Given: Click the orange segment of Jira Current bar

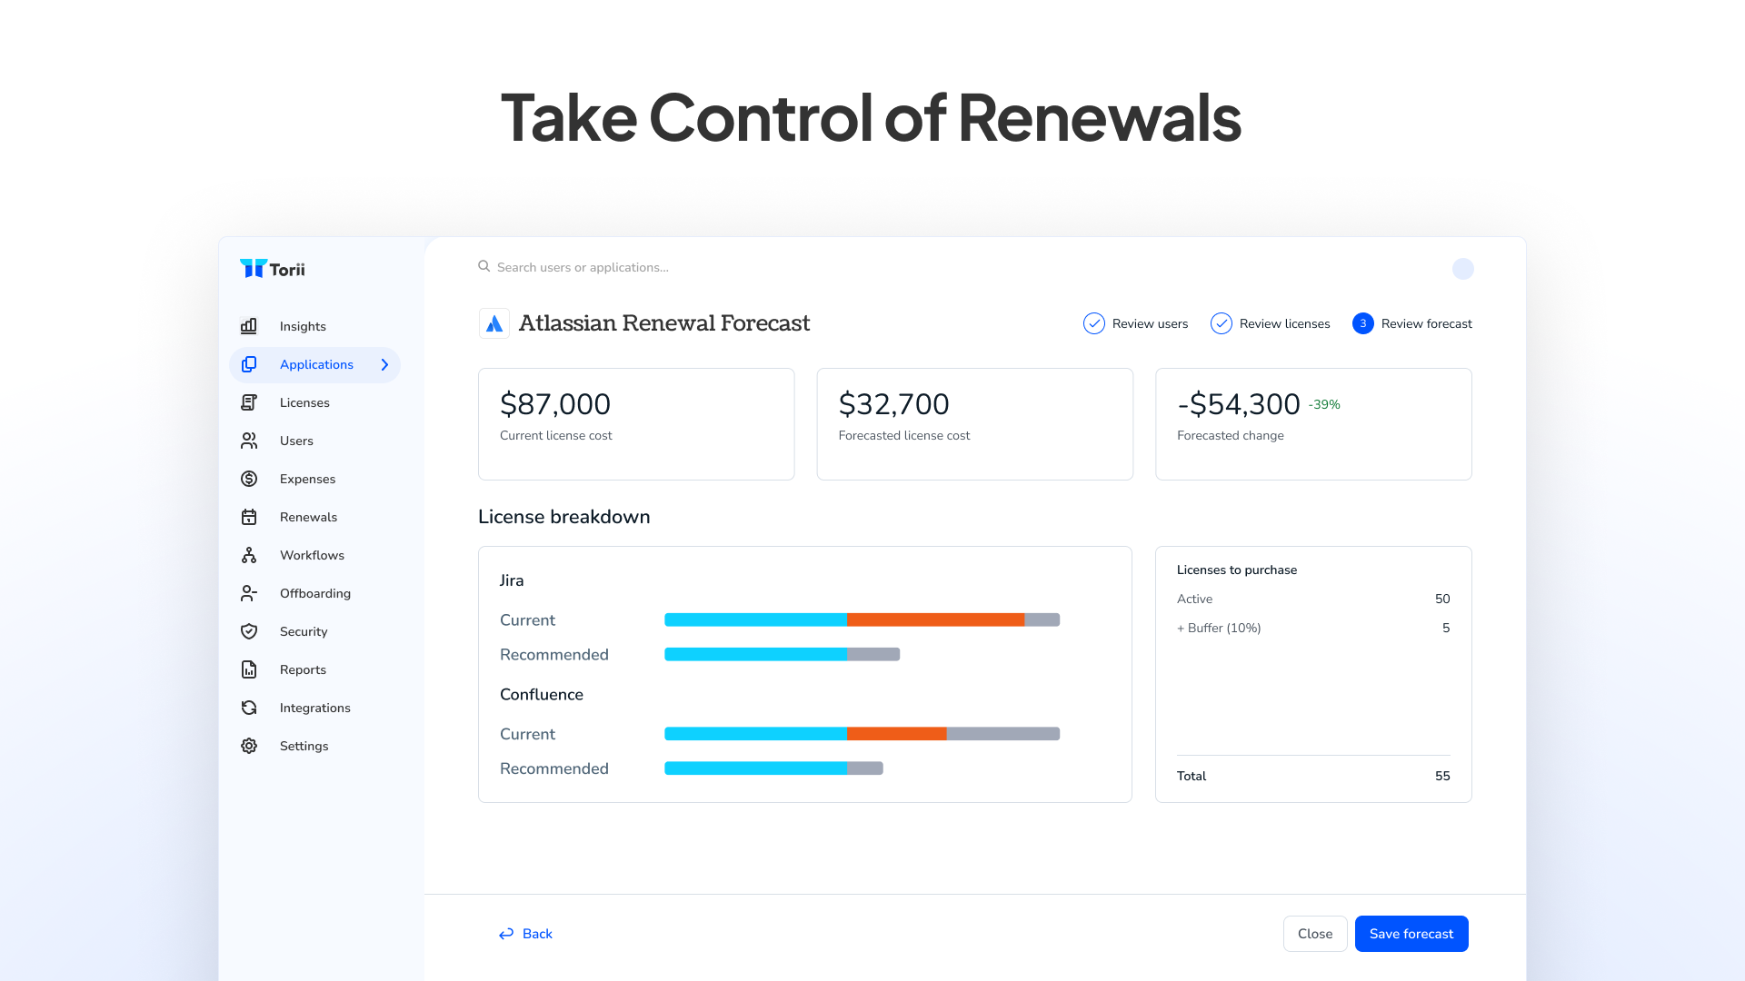Looking at the screenshot, I should pos(935,619).
